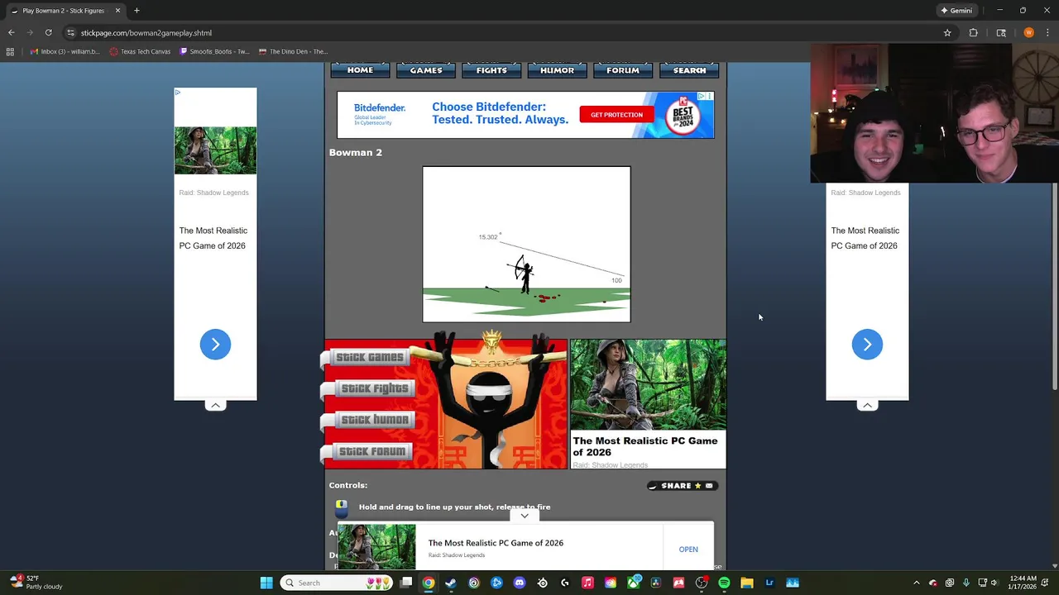Viewport: 1059px width, 595px height.
Task: Click the AdChoices icon on Bitdefender ad
Action: [701, 97]
